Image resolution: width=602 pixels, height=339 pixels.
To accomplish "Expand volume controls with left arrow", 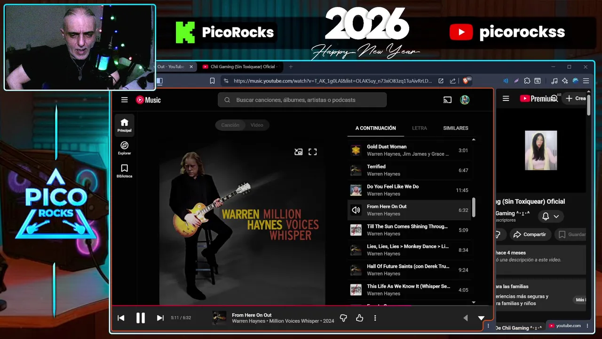I will (466, 318).
